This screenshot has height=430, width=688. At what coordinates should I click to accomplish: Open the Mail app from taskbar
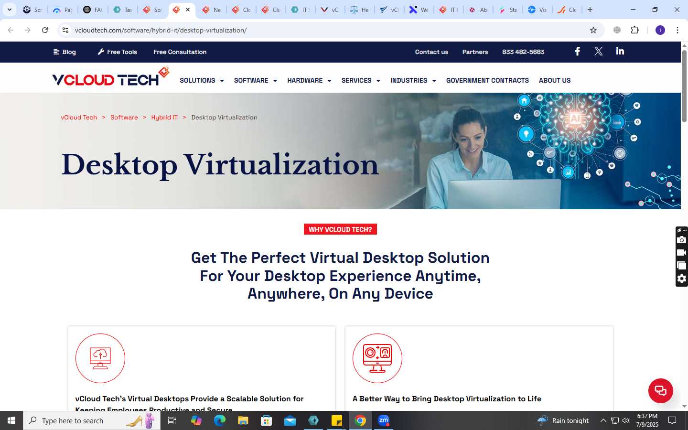click(290, 420)
